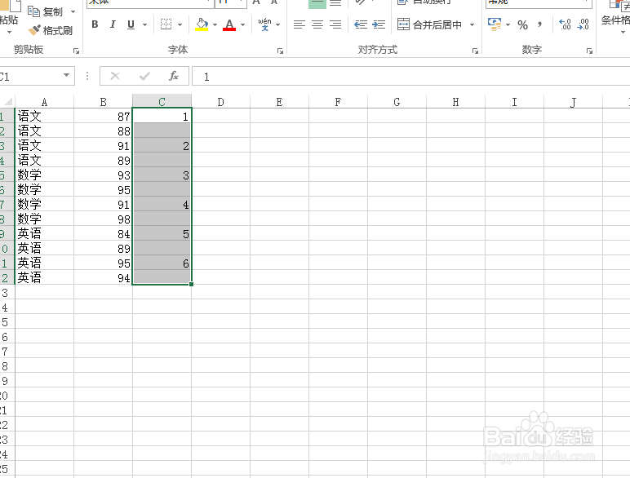Click Merge and Center (合并后居中)
Screen dimensions: 630x478
point(429,25)
